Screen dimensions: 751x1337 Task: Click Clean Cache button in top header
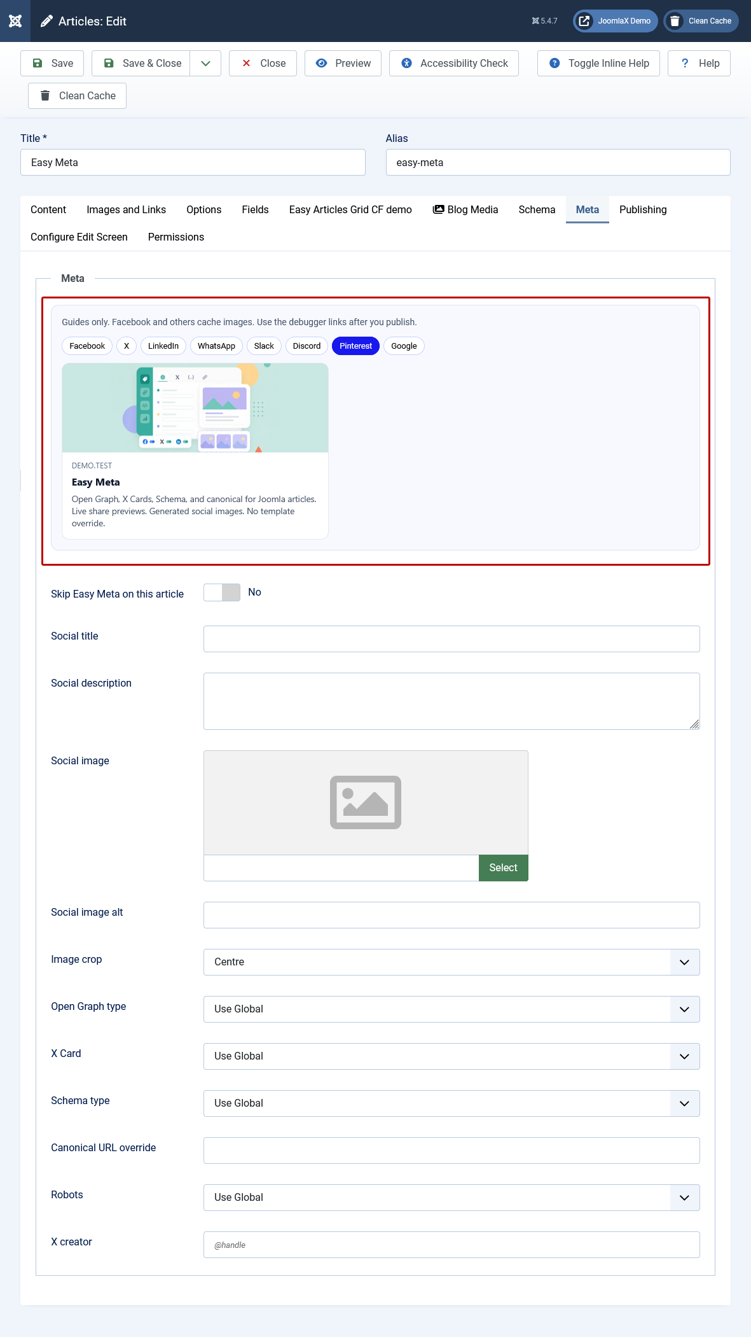(701, 21)
